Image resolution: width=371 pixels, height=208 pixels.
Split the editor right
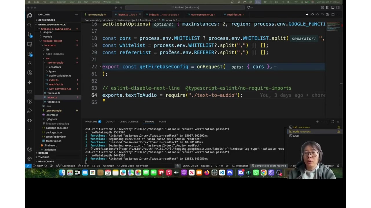pos(333,14)
